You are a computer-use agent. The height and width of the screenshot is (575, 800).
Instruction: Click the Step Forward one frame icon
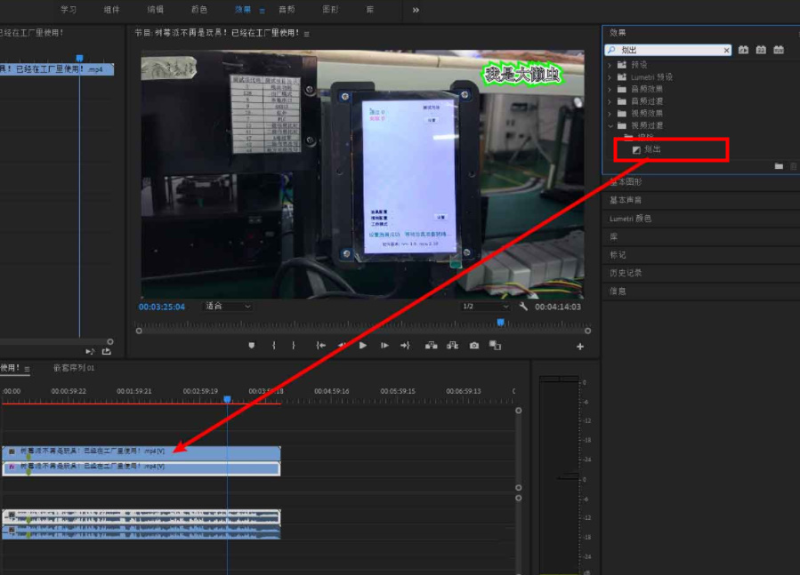click(384, 346)
